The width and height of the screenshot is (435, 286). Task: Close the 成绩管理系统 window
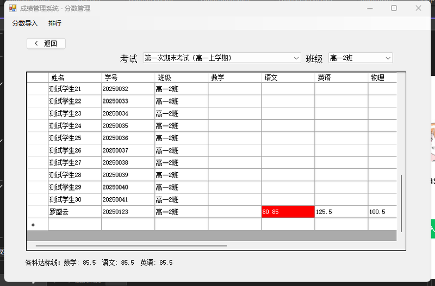[418, 8]
